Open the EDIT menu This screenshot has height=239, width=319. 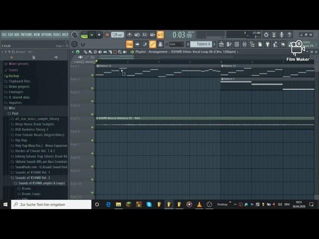tap(10, 34)
